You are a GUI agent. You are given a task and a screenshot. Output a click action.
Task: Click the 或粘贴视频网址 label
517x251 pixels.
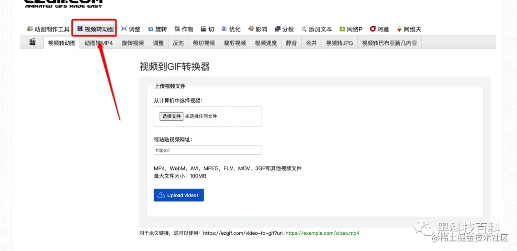(x=173, y=140)
